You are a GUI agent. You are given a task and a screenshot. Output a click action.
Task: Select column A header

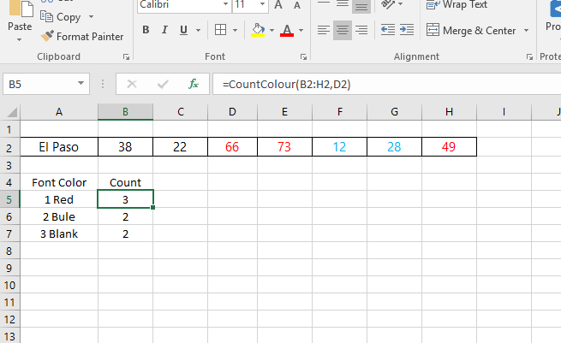(x=59, y=112)
